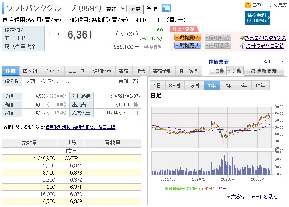Click the 信用返済 button
Screen dimensions: 289x207
(218, 45)
